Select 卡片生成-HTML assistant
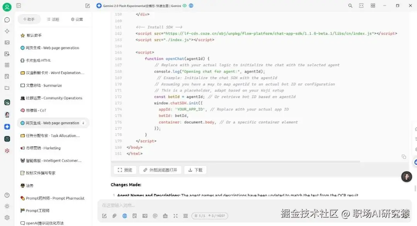This screenshot has height=226, width=417. pos(53,60)
